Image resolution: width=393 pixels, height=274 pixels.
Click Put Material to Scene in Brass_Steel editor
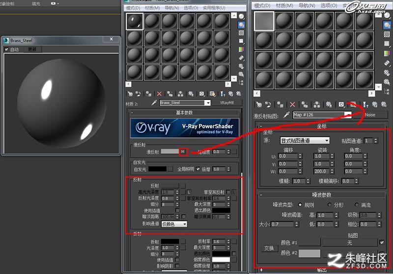tap(138, 94)
